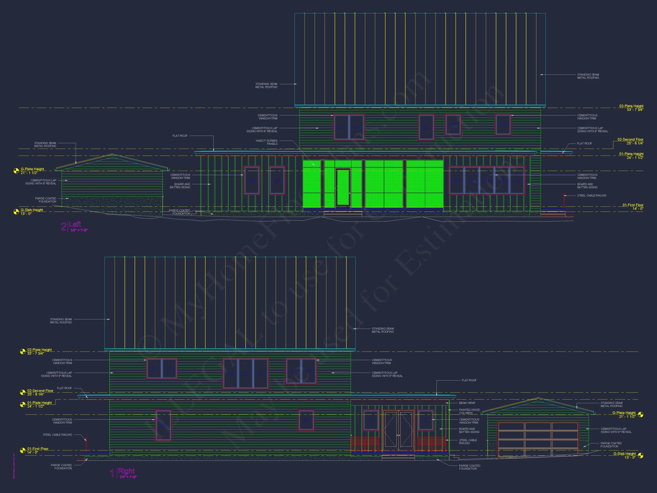Screen dimensions: 657x493
Task: Select the INSECT SCREEN PANELS annotation
Action: [x=266, y=142]
